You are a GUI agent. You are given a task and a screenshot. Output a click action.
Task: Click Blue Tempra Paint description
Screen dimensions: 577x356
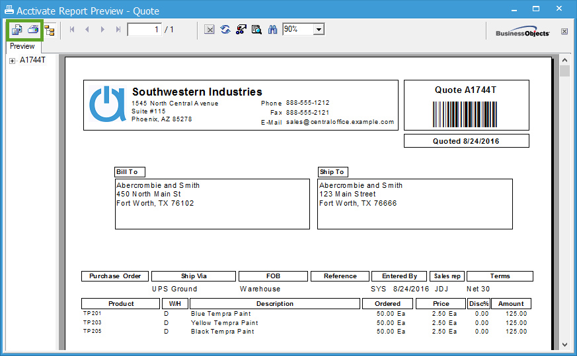pyautogui.click(x=221, y=314)
